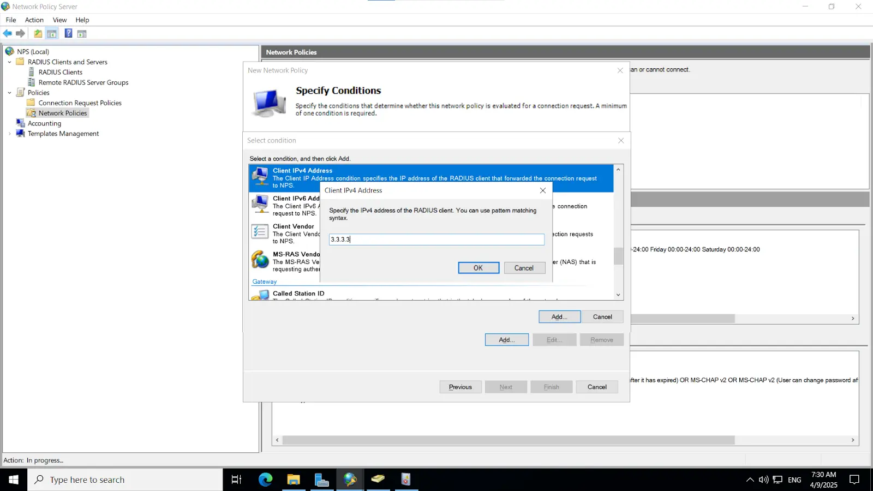Screen dimensions: 873x491
Task: Click the forward navigation arrow in the toolbar
Action: click(x=20, y=33)
